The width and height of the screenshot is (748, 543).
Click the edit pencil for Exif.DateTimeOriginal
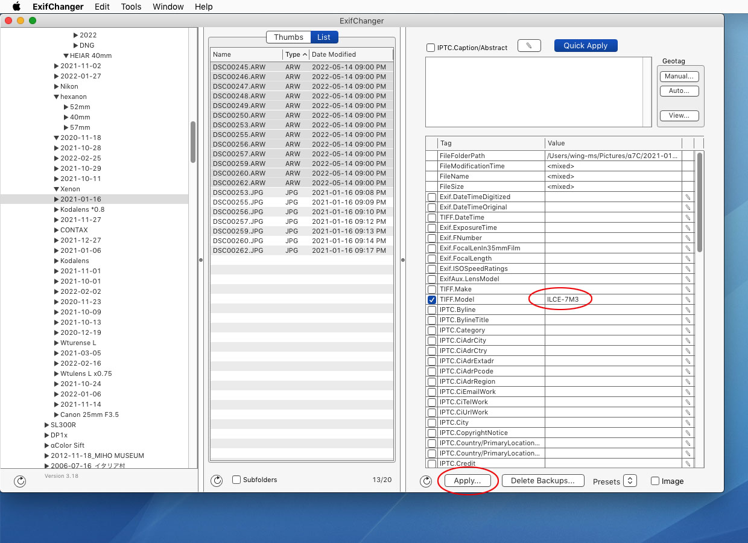pyautogui.click(x=688, y=208)
